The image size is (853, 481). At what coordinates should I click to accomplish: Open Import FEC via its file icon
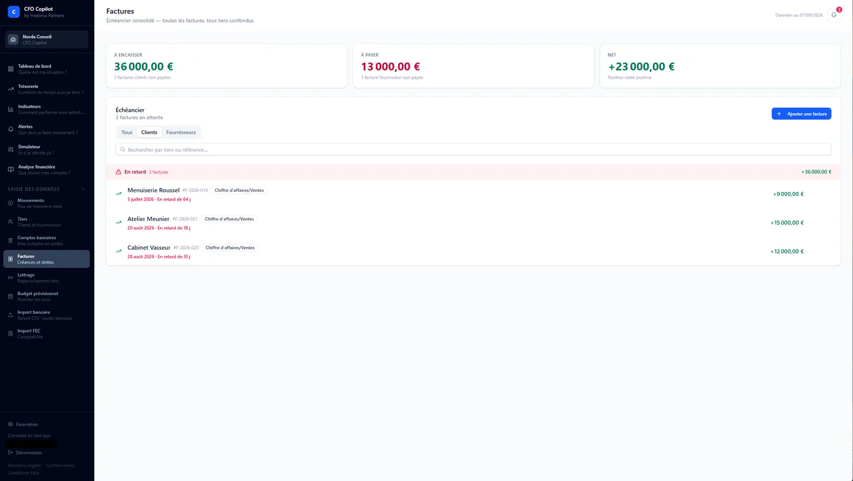10,334
